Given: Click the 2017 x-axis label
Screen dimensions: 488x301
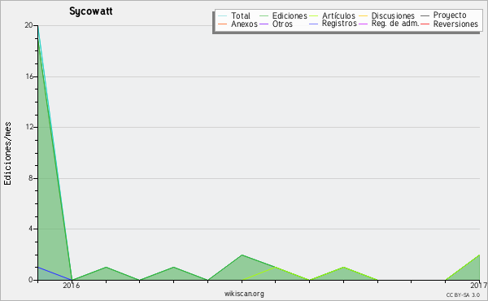Looking at the screenshot, I should click(x=479, y=285).
